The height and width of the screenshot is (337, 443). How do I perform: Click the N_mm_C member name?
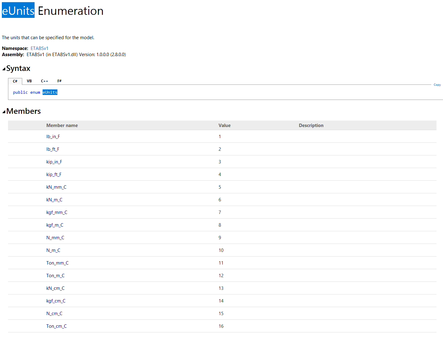(55, 238)
